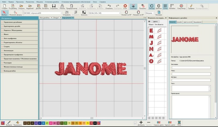Click the Отменить undo arrow
The width and height of the screenshot is (218, 127).
(109, 7)
